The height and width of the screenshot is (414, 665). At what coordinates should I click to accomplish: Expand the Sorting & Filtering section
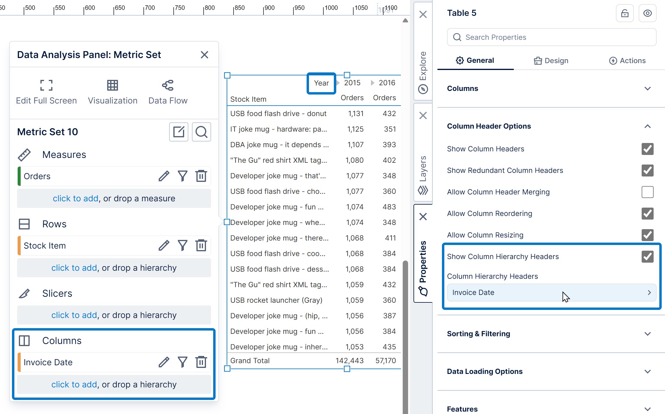tap(647, 334)
